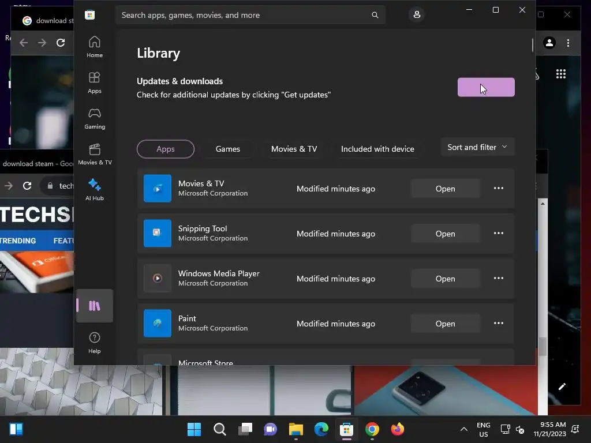Open the Movies & TV app

445,189
